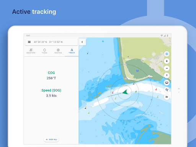Select the Track tab
Screen dimensions: 196x147
(x=72, y=51)
